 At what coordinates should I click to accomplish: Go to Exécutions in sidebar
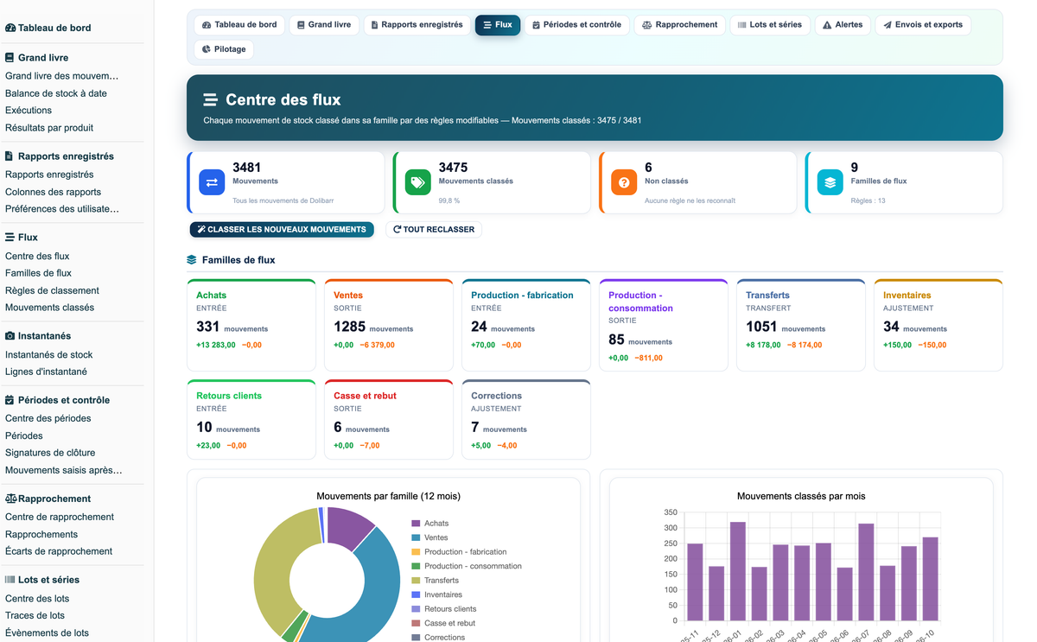29,111
